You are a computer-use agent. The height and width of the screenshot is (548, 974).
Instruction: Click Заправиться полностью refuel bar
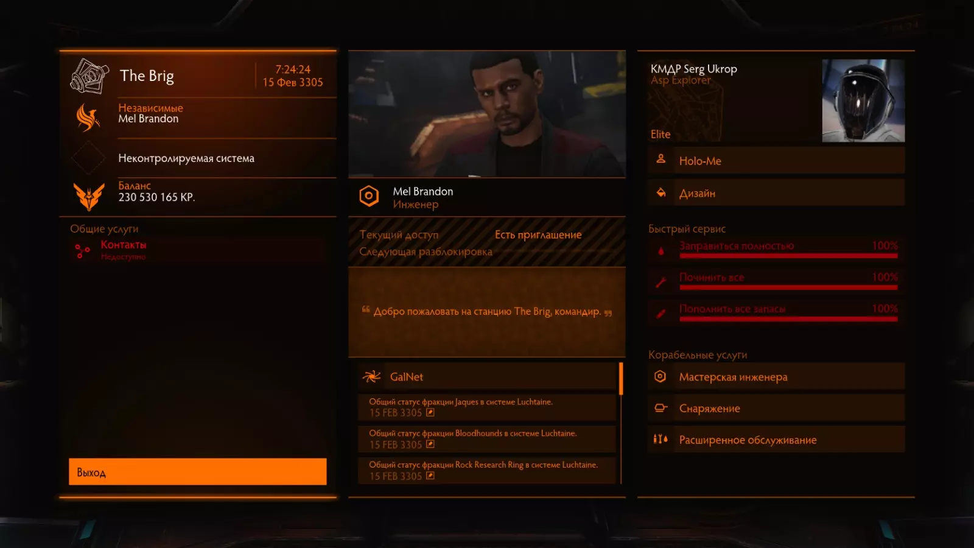tap(788, 250)
